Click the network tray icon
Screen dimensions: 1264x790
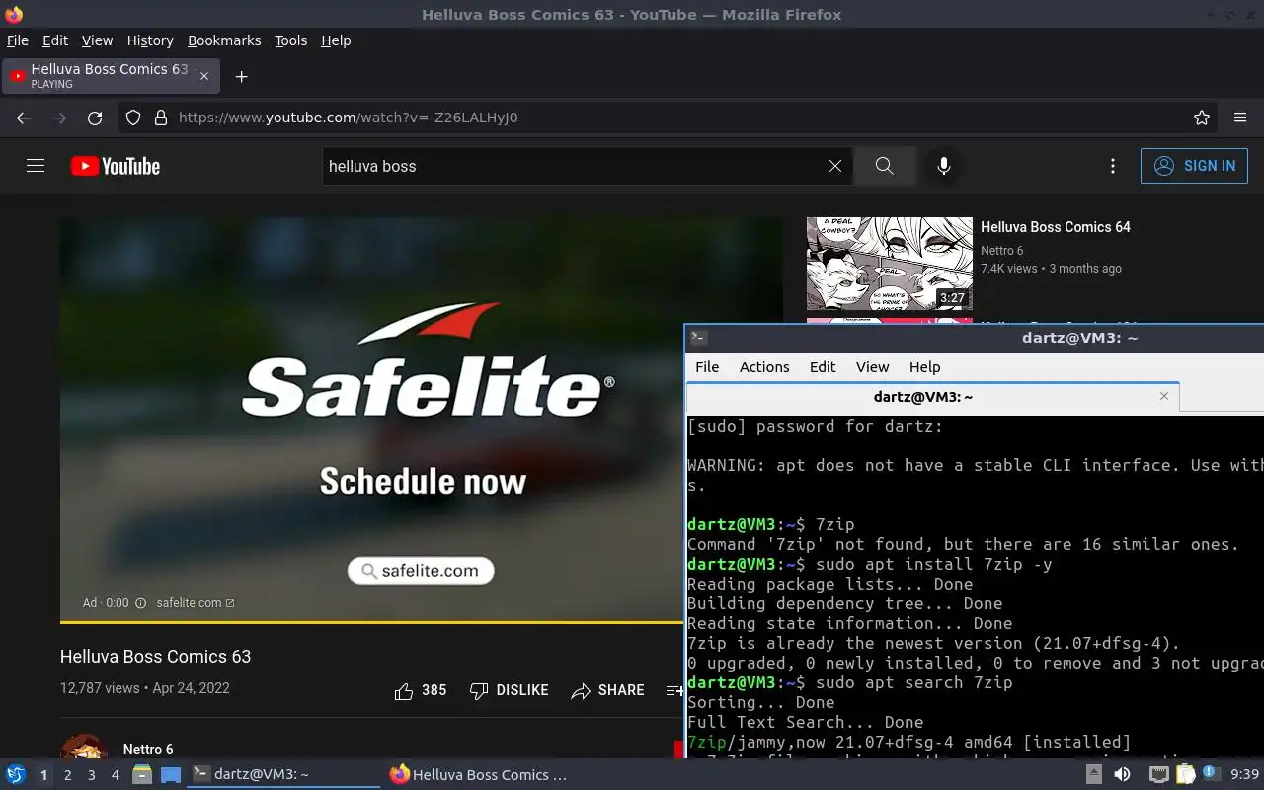coord(1159,775)
